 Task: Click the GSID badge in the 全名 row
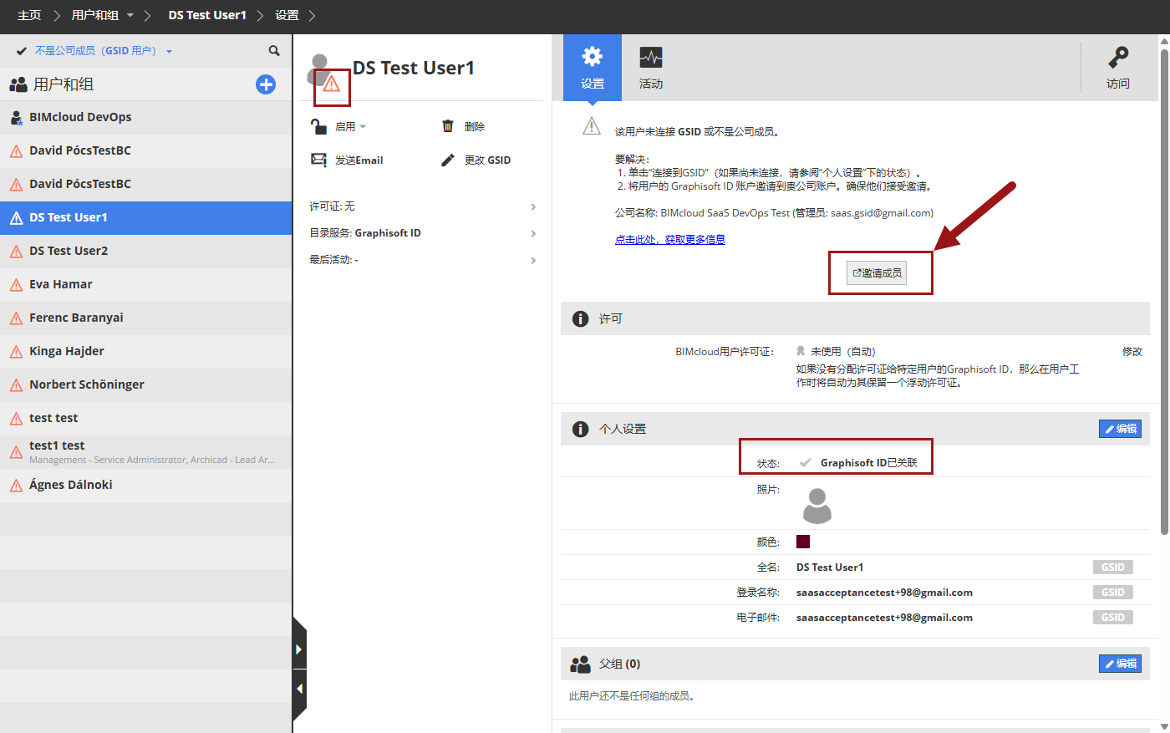(x=1113, y=568)
